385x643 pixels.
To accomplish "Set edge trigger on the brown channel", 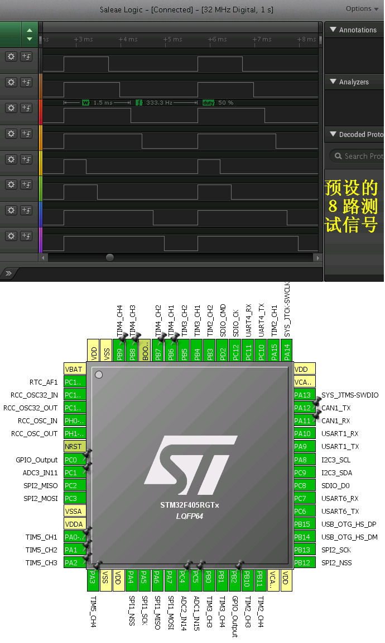I will pyautogui.click(x=26, y=82).
